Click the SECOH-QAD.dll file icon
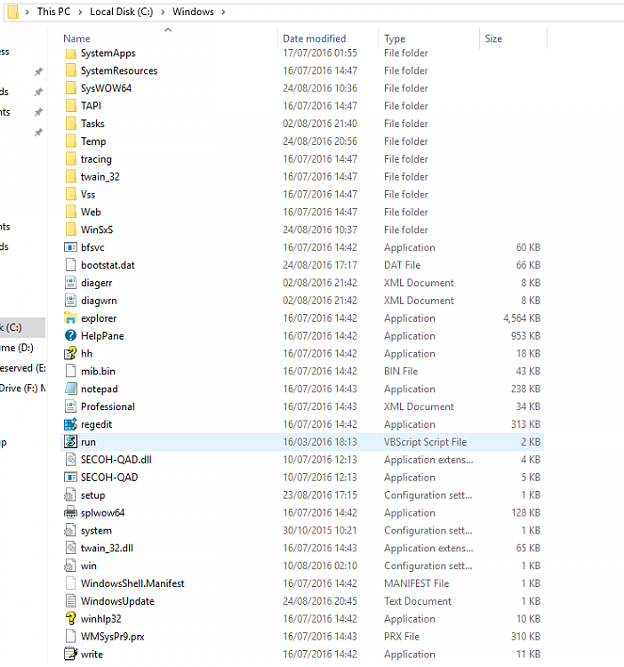The width and height of the screenshot is (624, 667). (70, 460)
